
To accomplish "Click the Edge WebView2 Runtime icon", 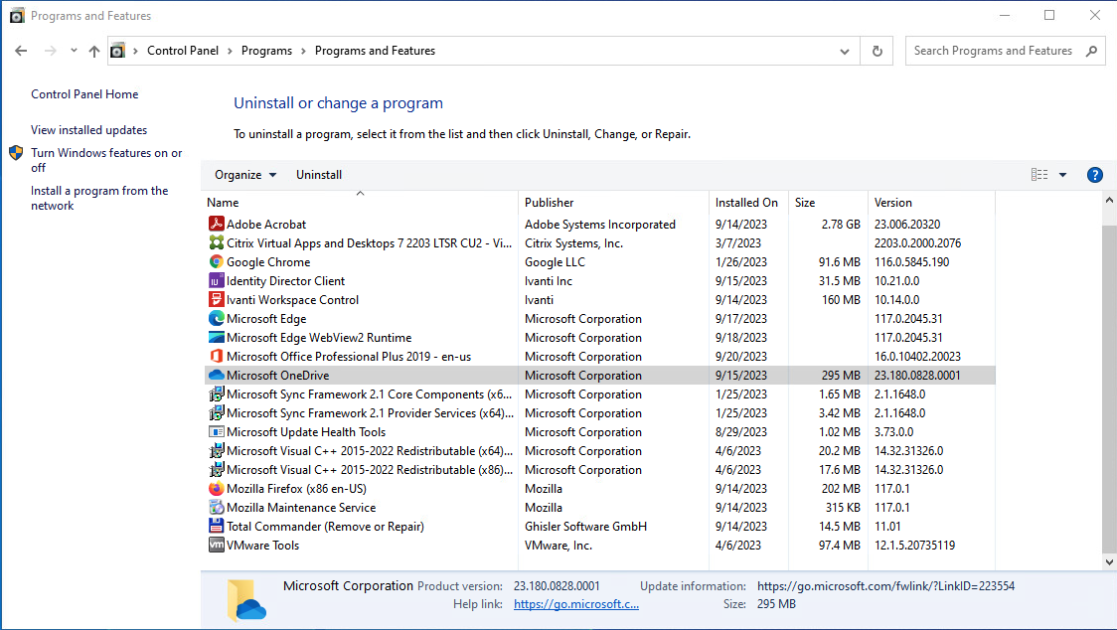I will (216, 337).
